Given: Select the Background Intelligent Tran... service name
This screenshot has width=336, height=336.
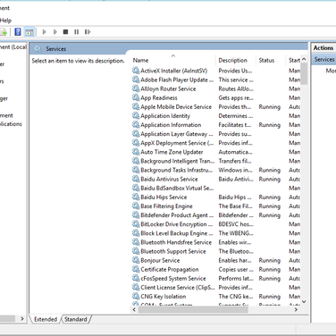Looking at the screenshot, I should point(177,161).
